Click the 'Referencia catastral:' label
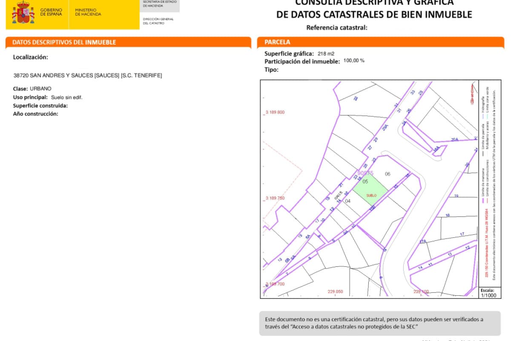 click(337, 28)
